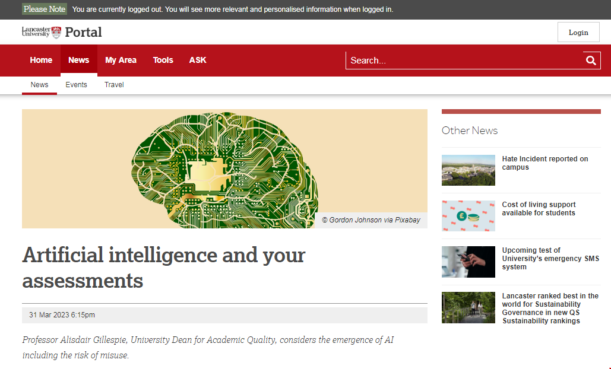The image size is (611, 369).
Task: Open Lancaster ranked best for Sustainability link
Action: tap(550, 308)
